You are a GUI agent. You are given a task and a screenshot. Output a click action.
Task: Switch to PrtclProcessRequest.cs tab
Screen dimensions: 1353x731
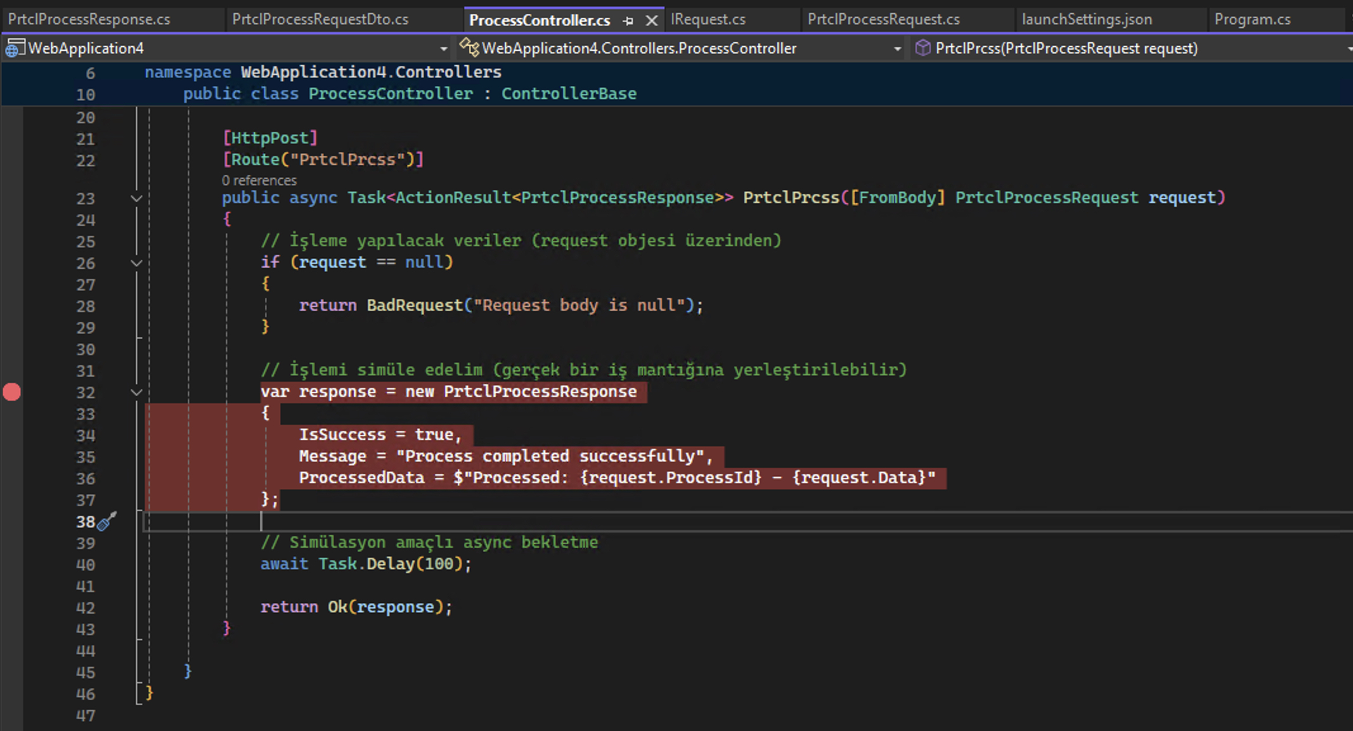click(883, 20)
